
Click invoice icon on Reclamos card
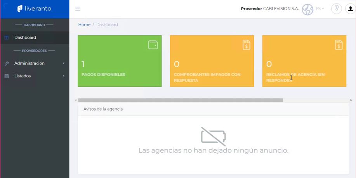tap(339, 45)
